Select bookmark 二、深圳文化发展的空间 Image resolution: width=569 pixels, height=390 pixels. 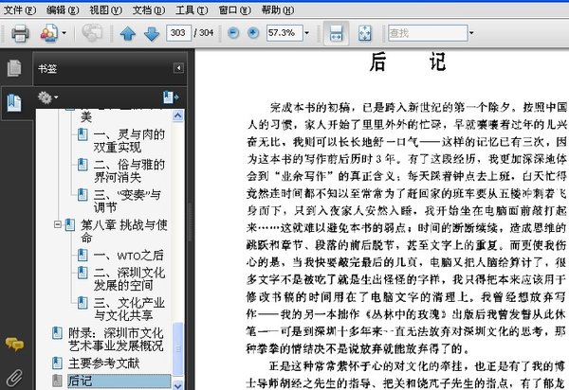point(129,279)
